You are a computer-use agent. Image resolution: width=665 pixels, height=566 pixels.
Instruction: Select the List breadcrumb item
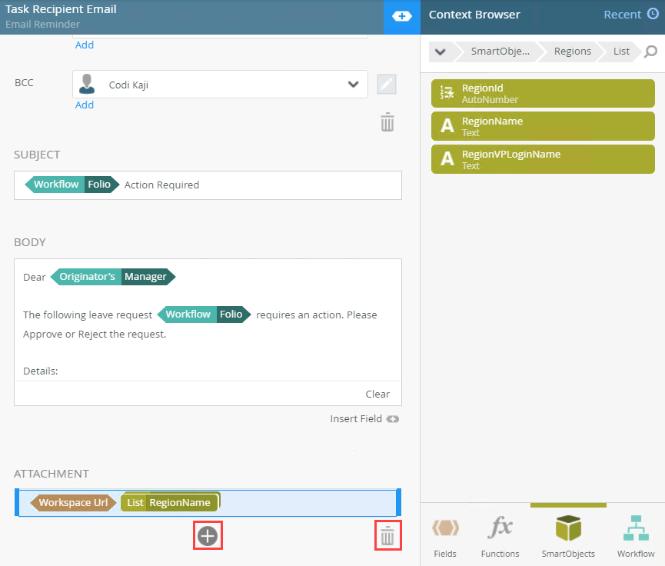621,52
